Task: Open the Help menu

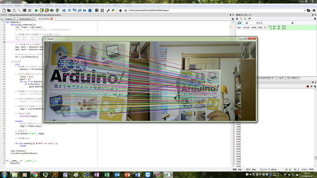Action: (127, 6)
